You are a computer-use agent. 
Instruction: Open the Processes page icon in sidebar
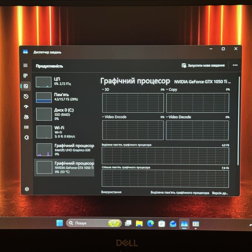point(26,76)
